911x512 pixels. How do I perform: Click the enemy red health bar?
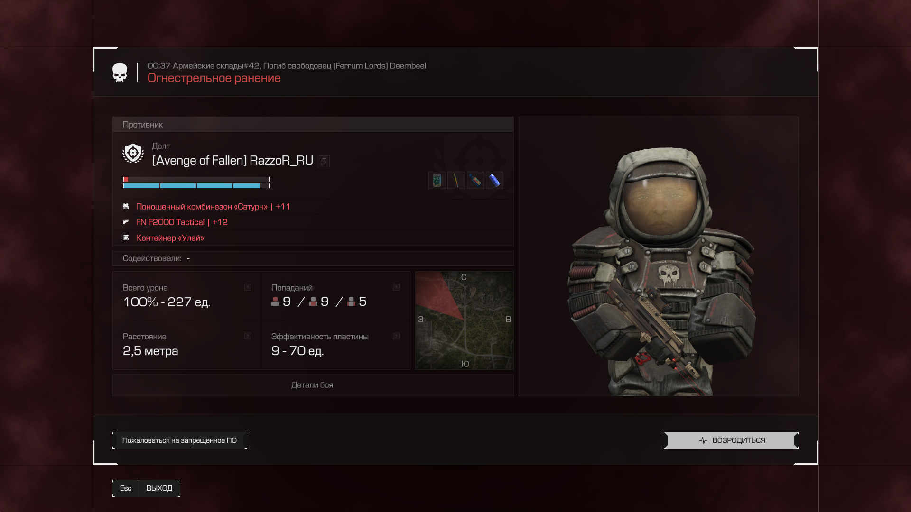196,179
